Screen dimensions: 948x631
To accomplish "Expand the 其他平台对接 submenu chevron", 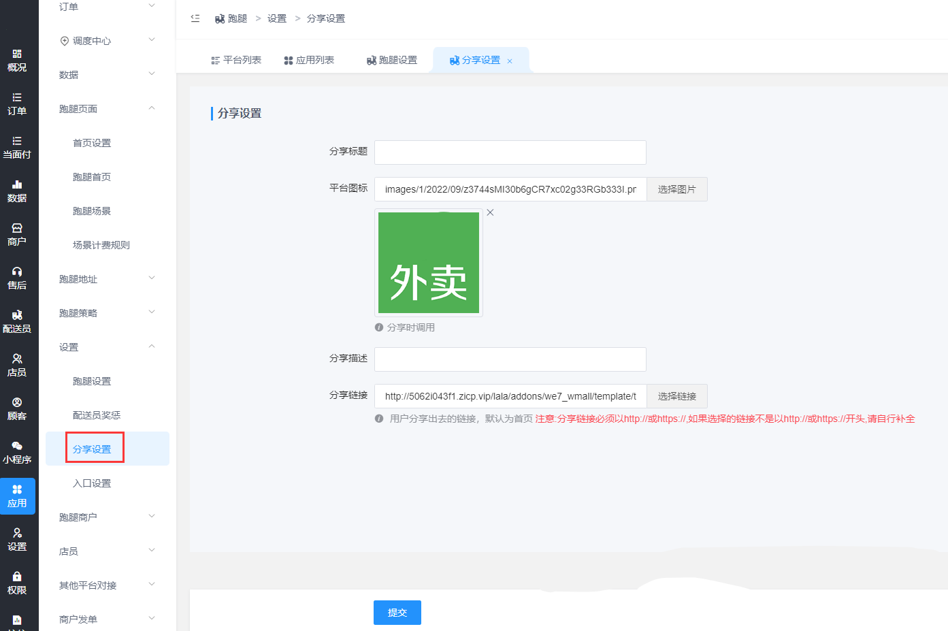I will [152, 584].
